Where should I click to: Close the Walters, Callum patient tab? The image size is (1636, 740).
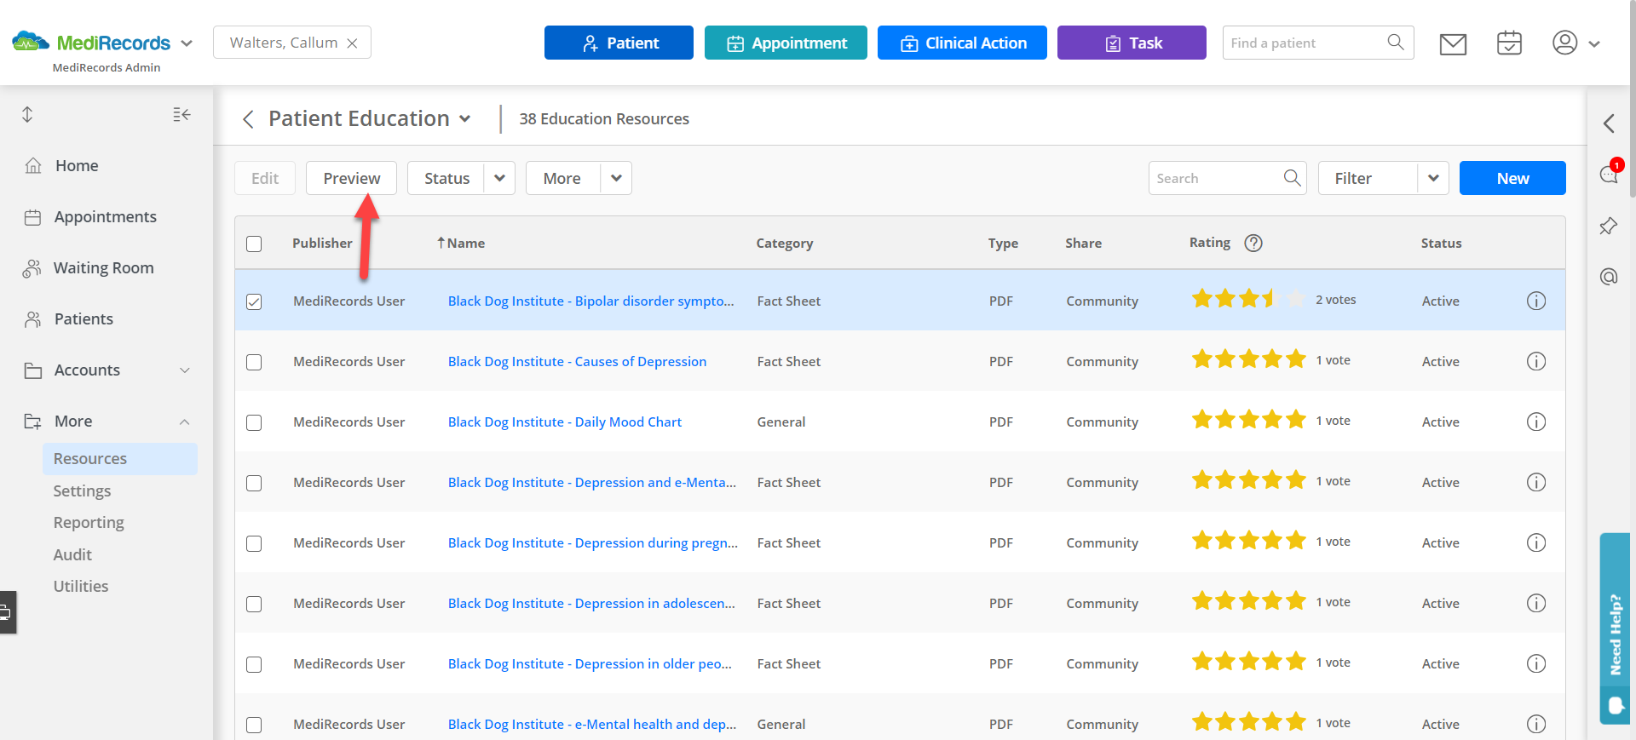point(352,43)
